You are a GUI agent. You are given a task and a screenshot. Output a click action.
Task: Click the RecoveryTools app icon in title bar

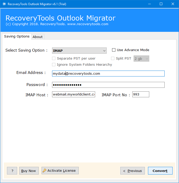coord(4,4)
